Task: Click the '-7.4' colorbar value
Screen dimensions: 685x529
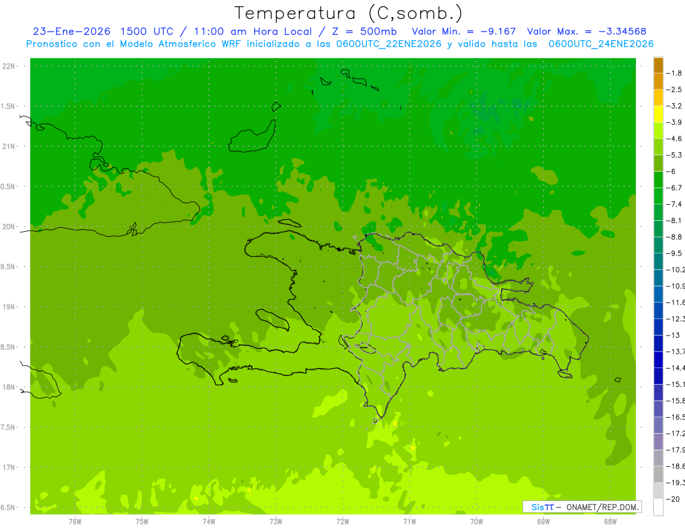Action: click(x=674, y=204)
